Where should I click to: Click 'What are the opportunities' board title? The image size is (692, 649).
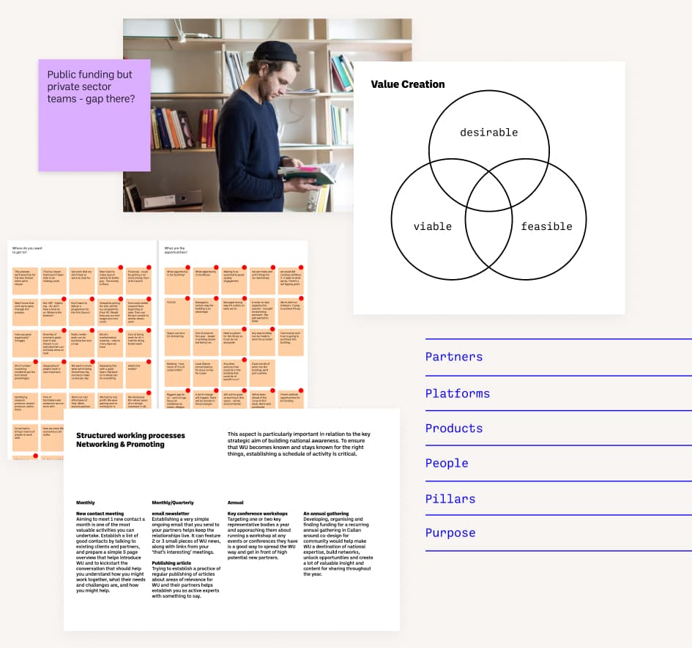(x=176, y=250)
